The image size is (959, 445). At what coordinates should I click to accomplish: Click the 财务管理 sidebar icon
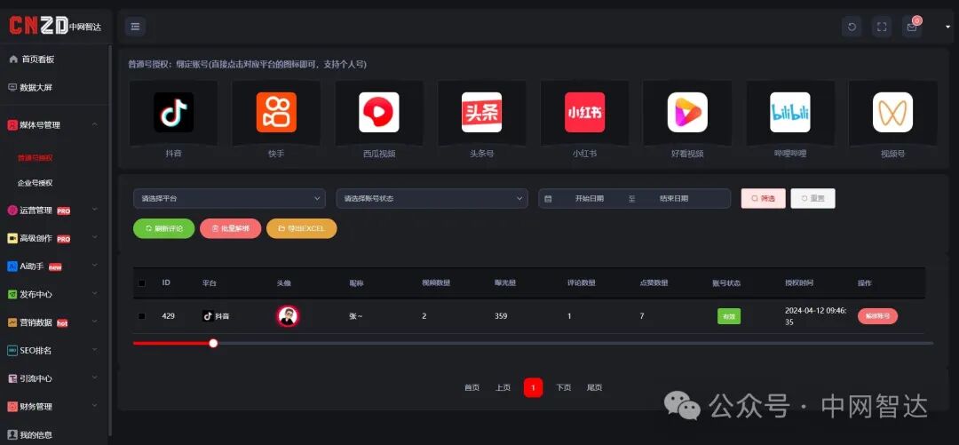pos(12,407)
